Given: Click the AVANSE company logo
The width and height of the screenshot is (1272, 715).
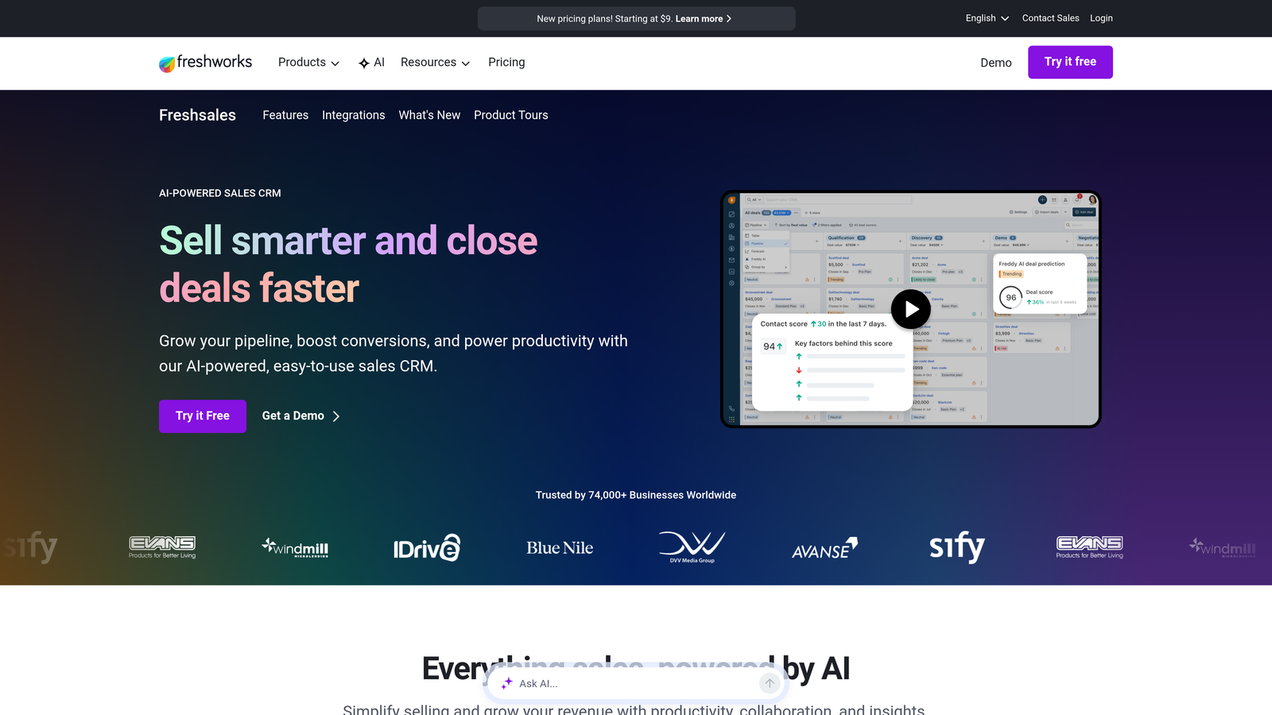Looking at the screenshot, I should pos(824,547).
